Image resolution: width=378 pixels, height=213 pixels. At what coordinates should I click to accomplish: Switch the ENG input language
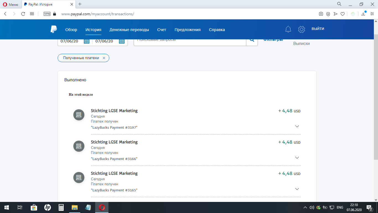340,207
